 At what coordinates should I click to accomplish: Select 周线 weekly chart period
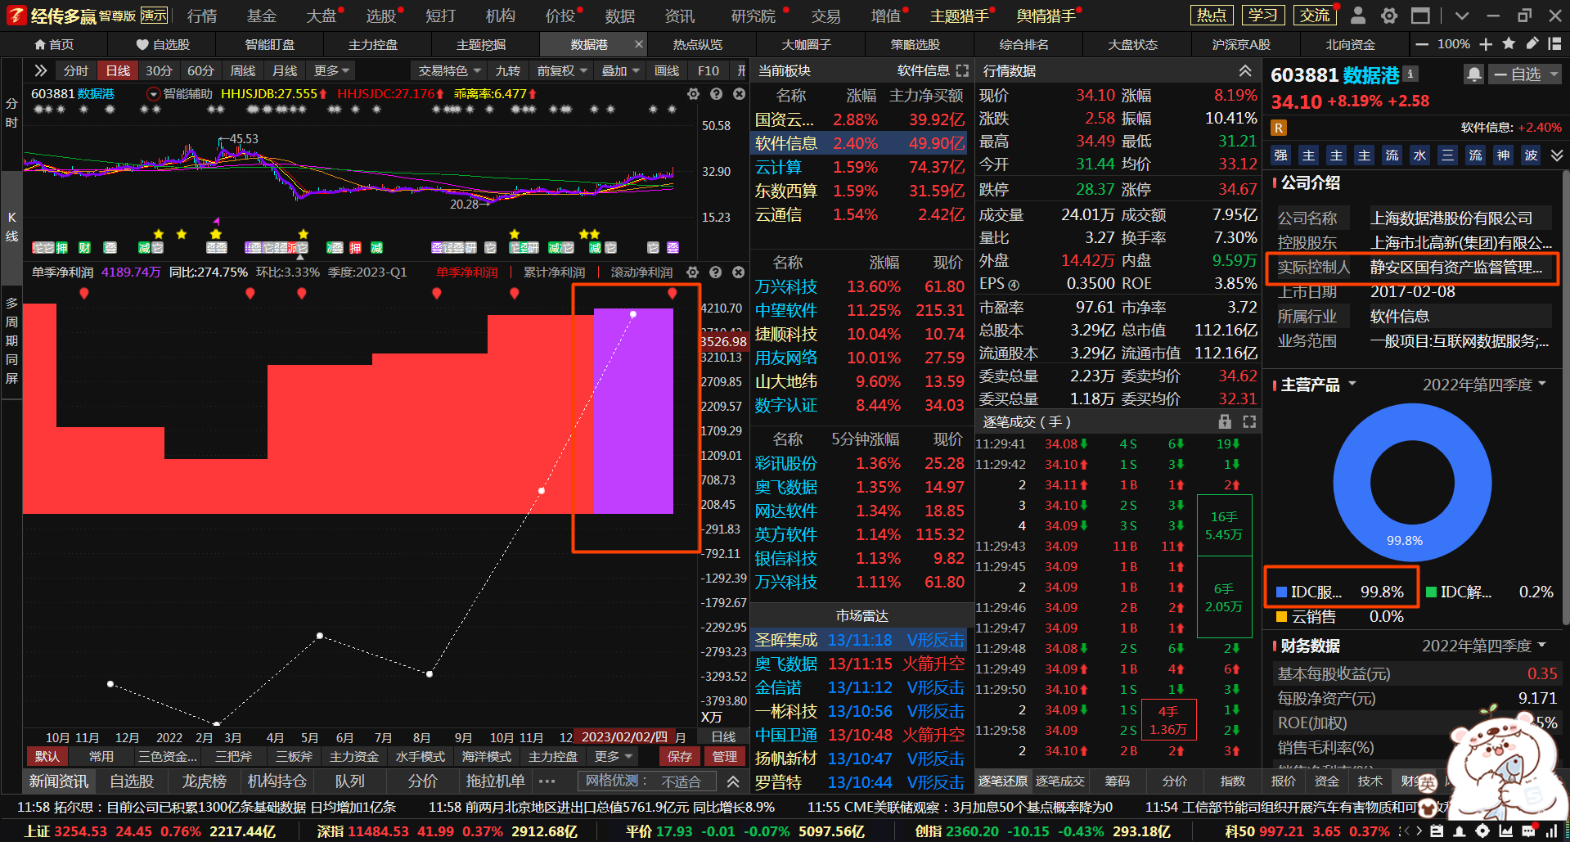click(x=242, y=71)
